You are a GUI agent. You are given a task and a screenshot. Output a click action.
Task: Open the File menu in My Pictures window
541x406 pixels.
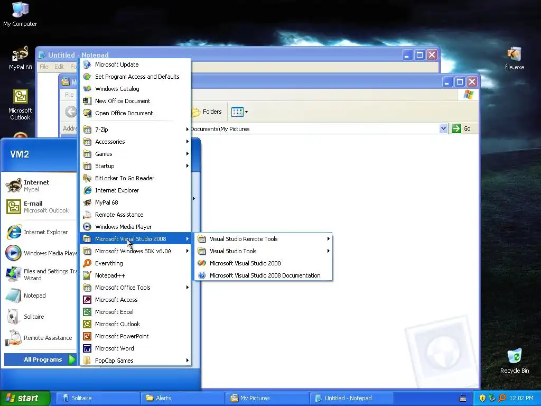(x=69, y=95)
